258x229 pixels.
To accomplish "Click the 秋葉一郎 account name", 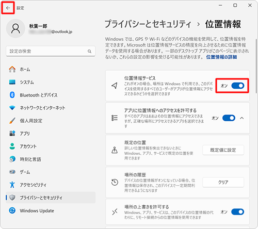I will click(38, 26).
